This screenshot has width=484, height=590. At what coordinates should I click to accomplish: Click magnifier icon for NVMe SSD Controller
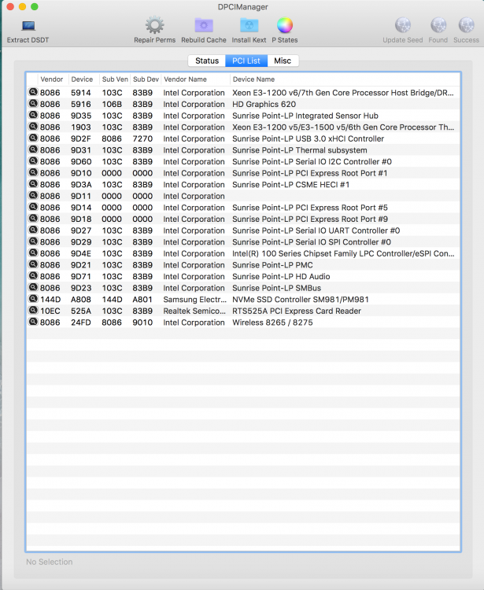click(33, 298)
